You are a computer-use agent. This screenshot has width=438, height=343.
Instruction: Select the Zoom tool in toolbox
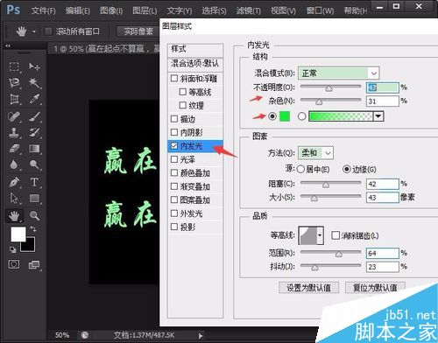(34, 216)
